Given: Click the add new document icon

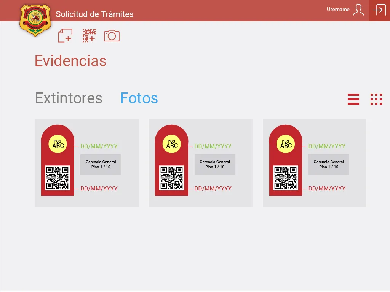Looking at the screenshot, I should [65, 35].
